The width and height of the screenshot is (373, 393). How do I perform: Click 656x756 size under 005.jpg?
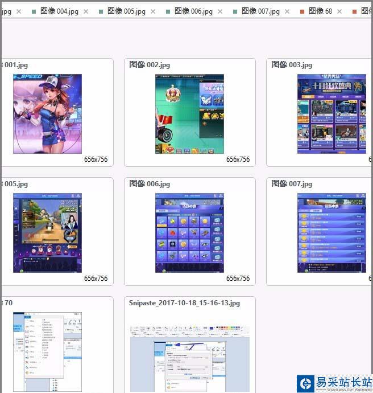(x=96, y=279)
